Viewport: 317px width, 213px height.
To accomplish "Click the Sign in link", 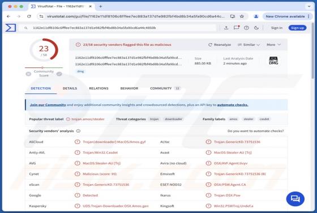I will tap(277, 28).
